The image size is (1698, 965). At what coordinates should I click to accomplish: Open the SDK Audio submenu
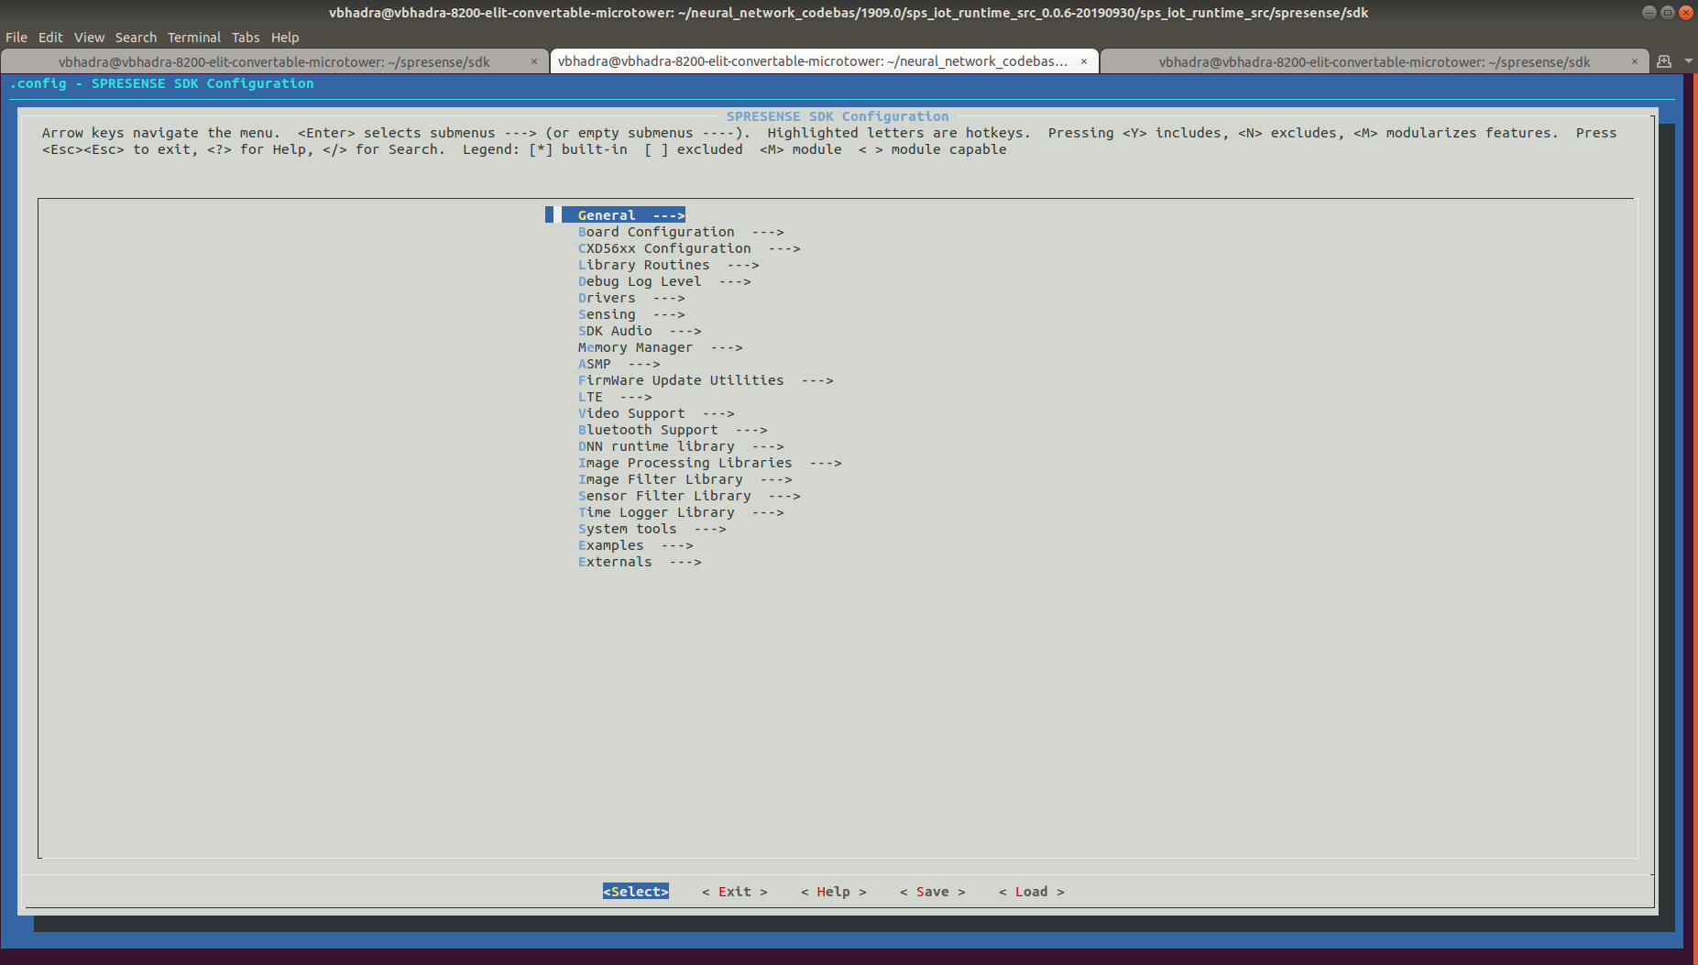click(x=615, y=331)
